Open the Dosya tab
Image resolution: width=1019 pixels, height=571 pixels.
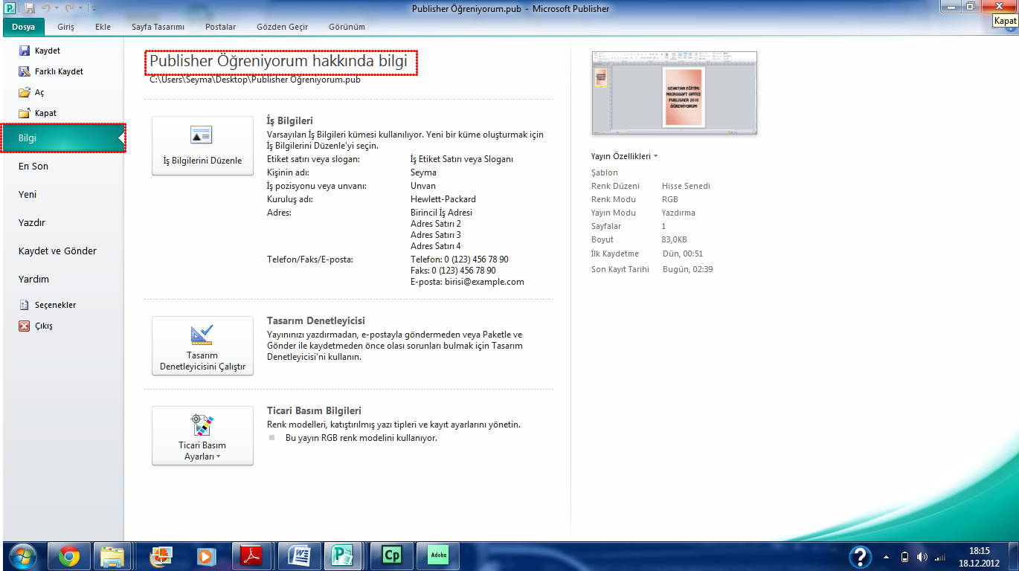pyautogui.click(x=23, y=27)
